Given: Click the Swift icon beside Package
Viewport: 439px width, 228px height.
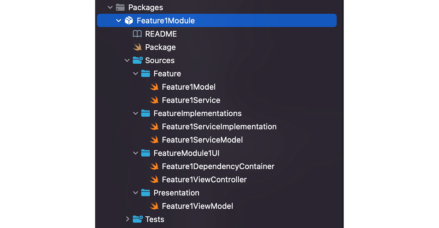Looking at the screenshot, I should pos(137,47).
